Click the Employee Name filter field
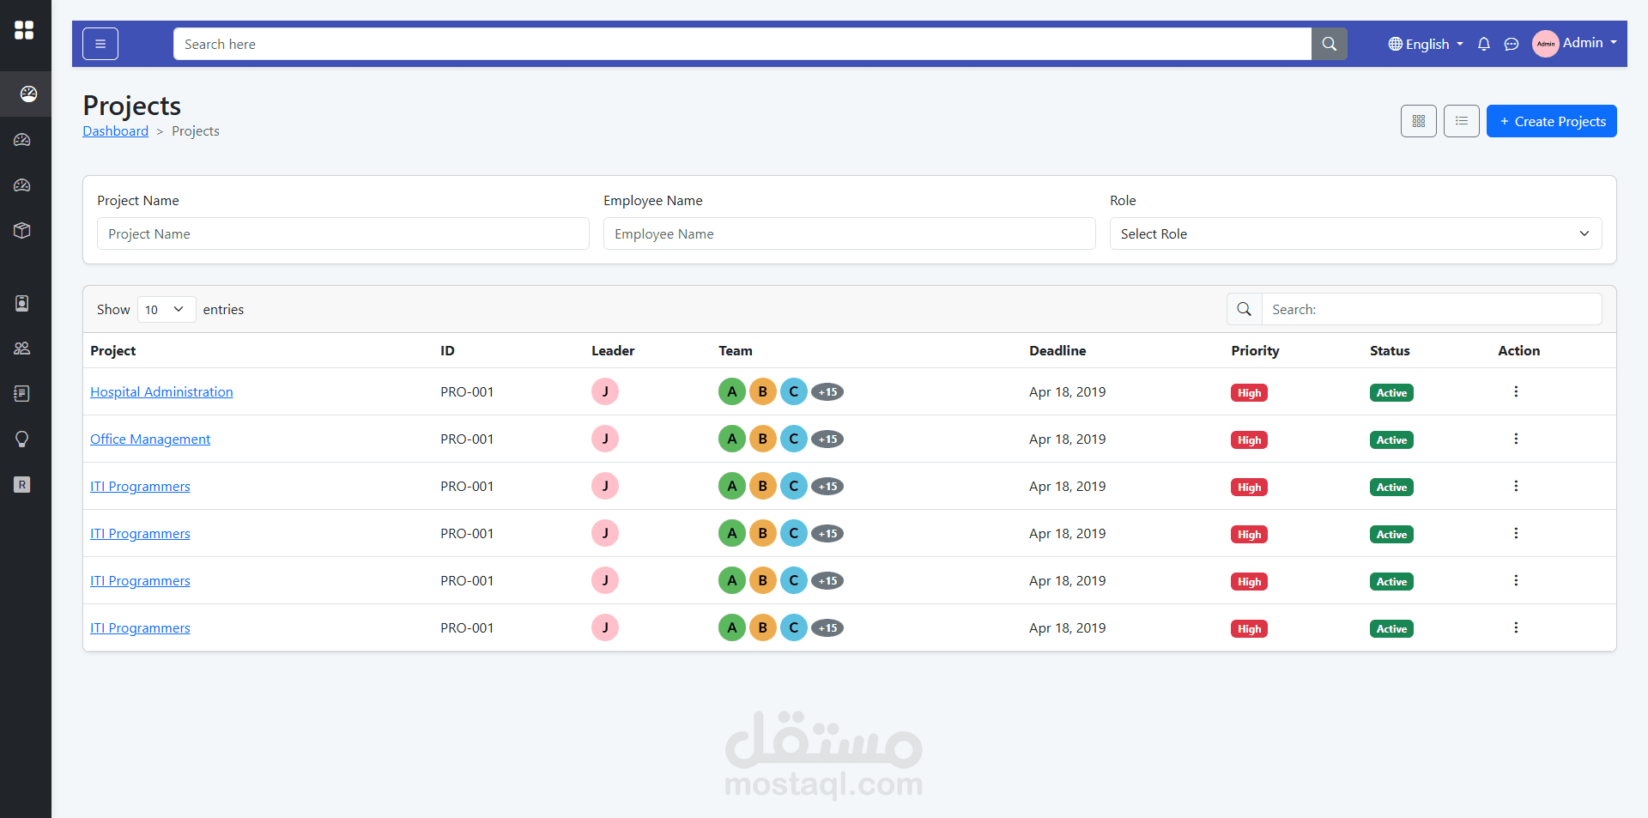 pyautogui.click(x=850, y=233)
